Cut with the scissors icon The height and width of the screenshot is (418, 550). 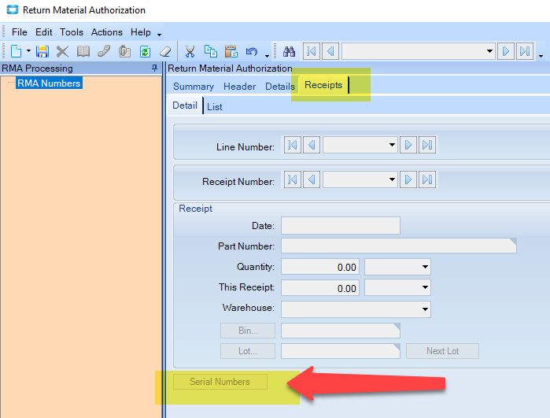(x=190, y=52)
